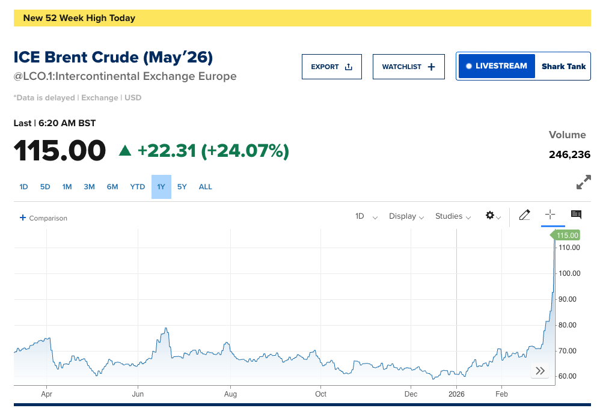Jump to latest data with double-chevron icon
This screenshot has height=408, width=597.
tap(540, 371)
